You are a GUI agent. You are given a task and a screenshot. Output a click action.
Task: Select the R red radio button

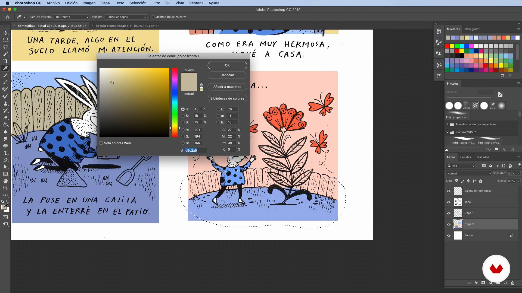(x=183, y=130)
